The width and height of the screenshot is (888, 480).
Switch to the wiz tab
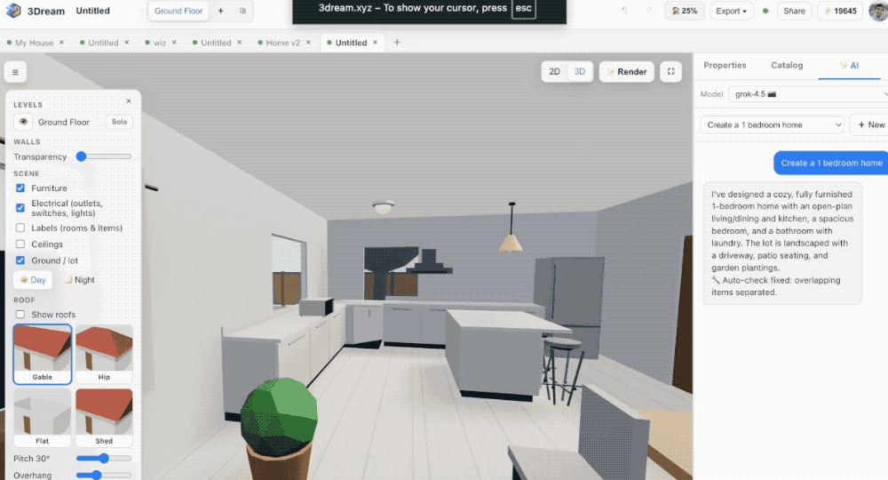(x=159, y=43)
